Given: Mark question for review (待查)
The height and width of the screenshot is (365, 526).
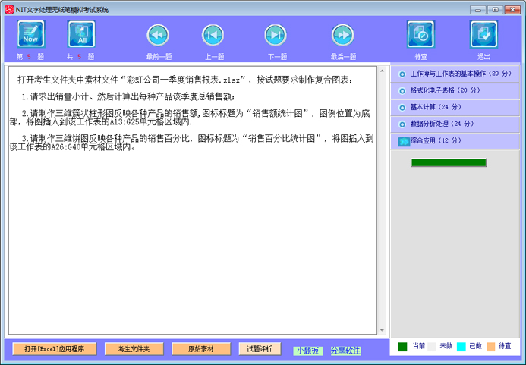Looking at the screenshot, I should coord(420,34).
